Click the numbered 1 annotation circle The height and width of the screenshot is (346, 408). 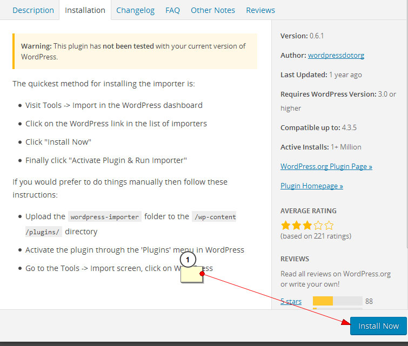[x=188, y=260]
